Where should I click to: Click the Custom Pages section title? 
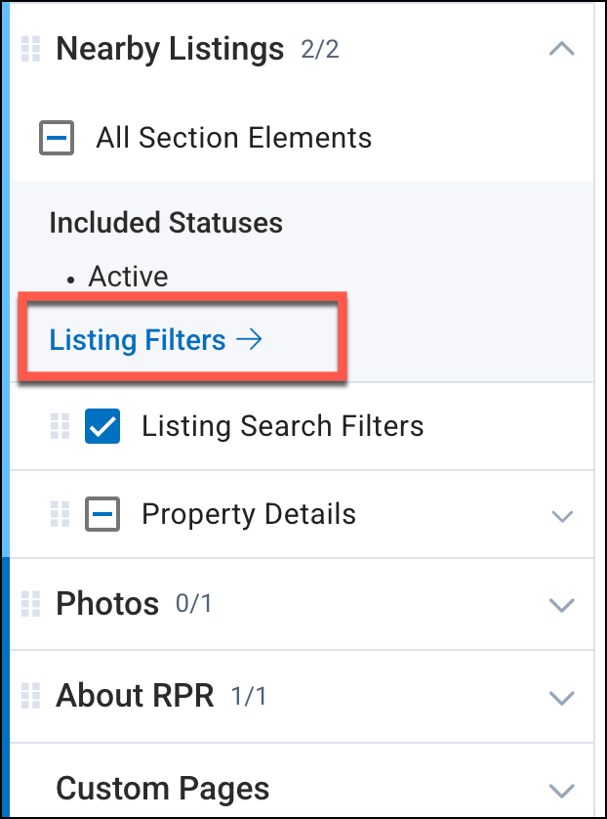(x=162, y=788)
